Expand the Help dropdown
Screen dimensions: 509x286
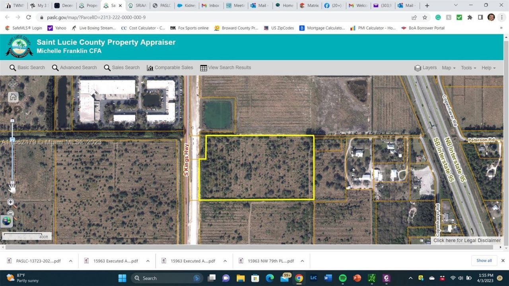[488, 68]
